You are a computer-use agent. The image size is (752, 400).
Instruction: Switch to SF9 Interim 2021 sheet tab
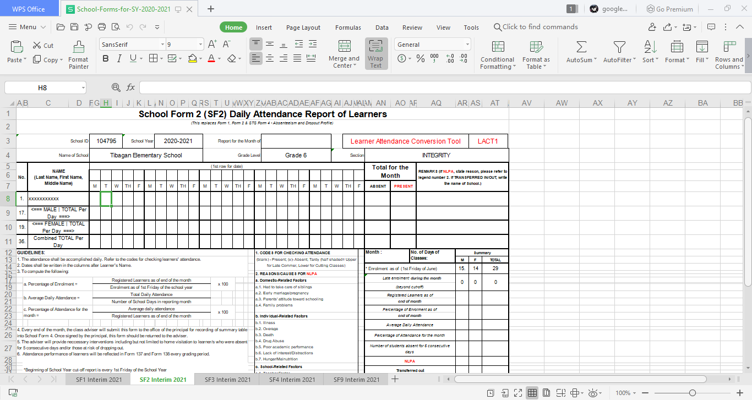click(x=356, y=380)
